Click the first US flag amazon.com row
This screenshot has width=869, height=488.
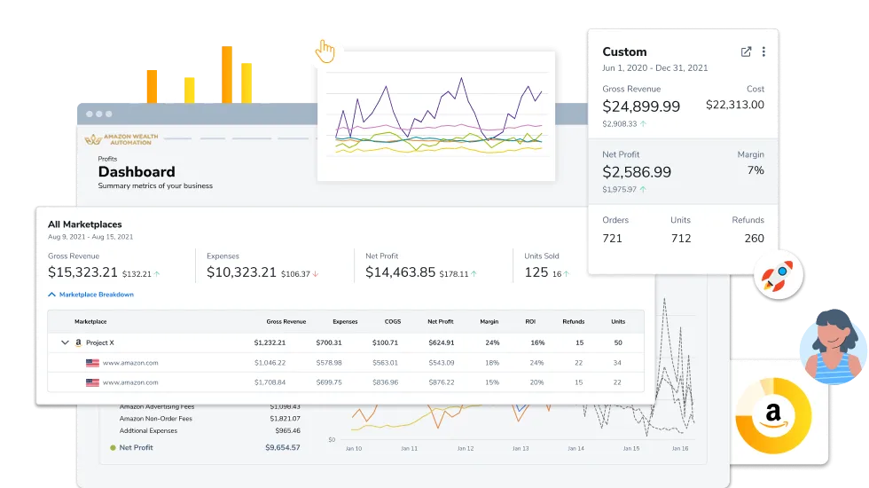pyautogui.click(x=346, y=363)
